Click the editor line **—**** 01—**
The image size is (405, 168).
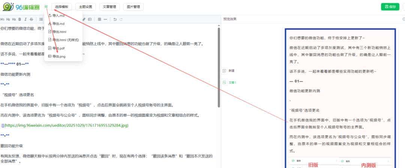tap(15, 64)
